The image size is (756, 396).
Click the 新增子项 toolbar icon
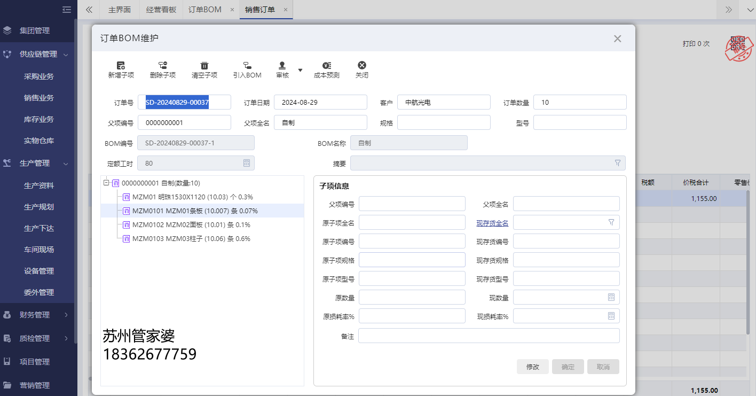click(x=121, y=69)
